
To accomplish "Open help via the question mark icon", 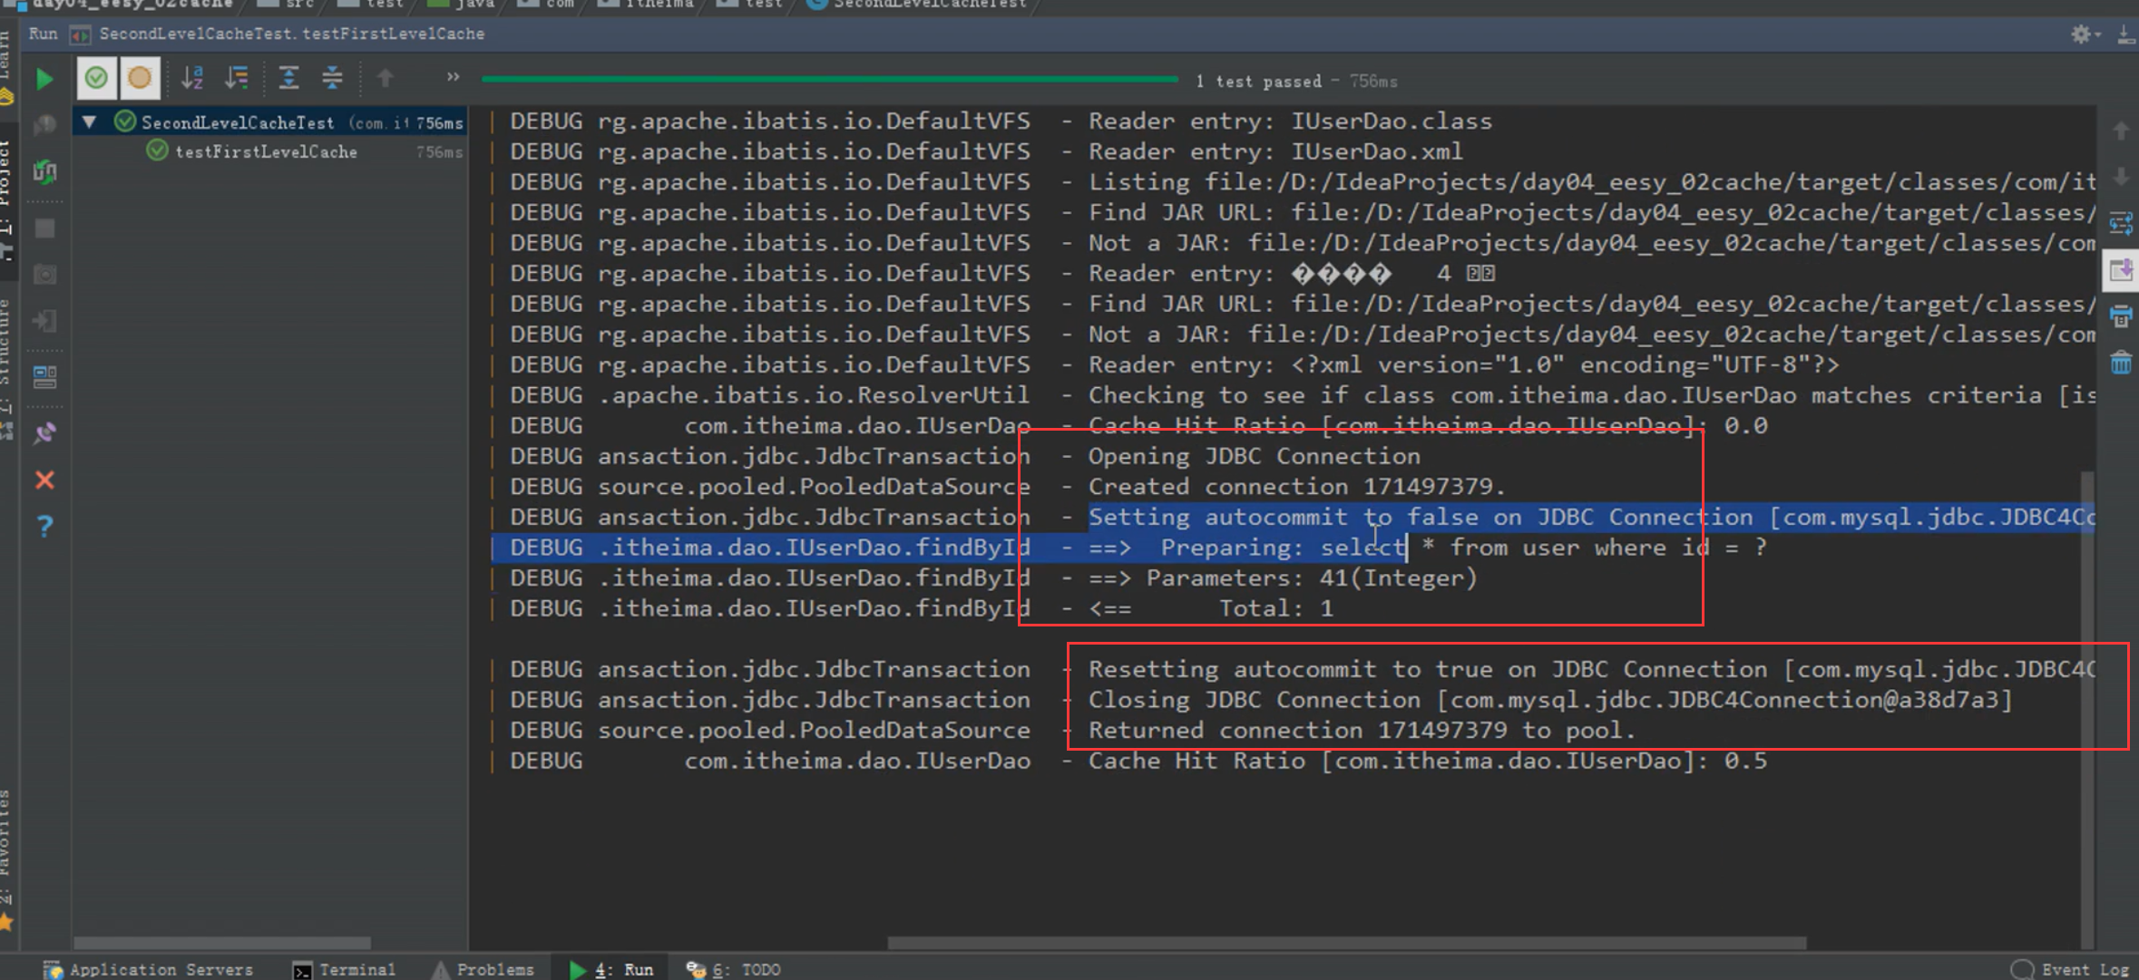I will click(44, 526).
